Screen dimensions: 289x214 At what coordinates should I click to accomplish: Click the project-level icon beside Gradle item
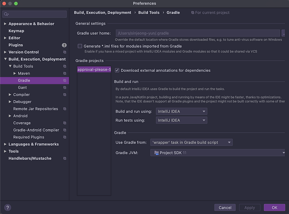tap(65, 80)
